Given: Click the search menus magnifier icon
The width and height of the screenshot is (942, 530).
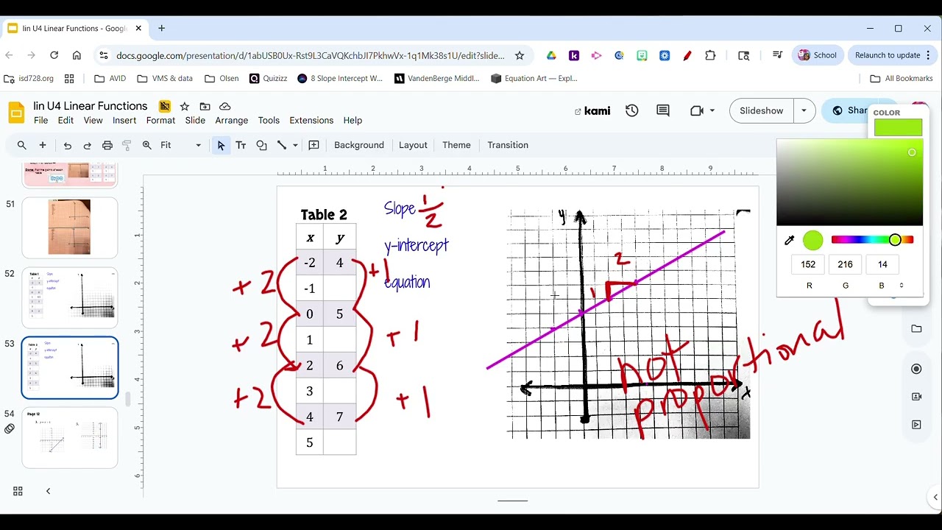Looking at the screenshot, I should point(21,145).
